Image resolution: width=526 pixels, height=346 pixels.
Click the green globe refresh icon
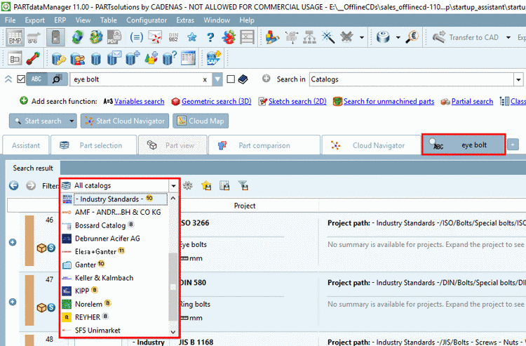point(77,37)
